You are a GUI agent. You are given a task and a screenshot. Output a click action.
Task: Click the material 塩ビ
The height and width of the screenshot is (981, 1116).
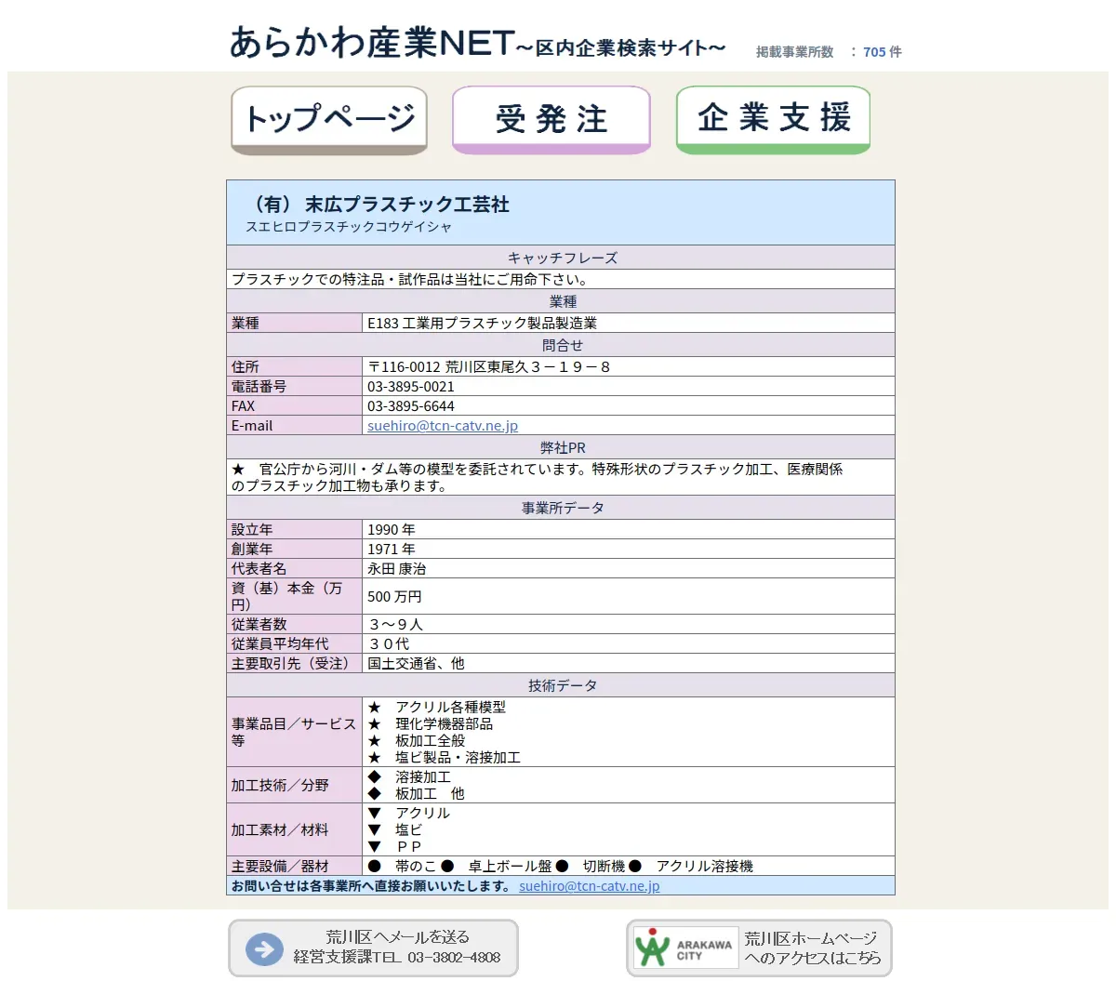408,830
